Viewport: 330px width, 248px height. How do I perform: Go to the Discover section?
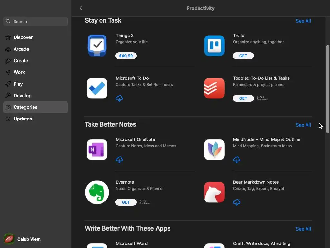click(x=35, y=37)
